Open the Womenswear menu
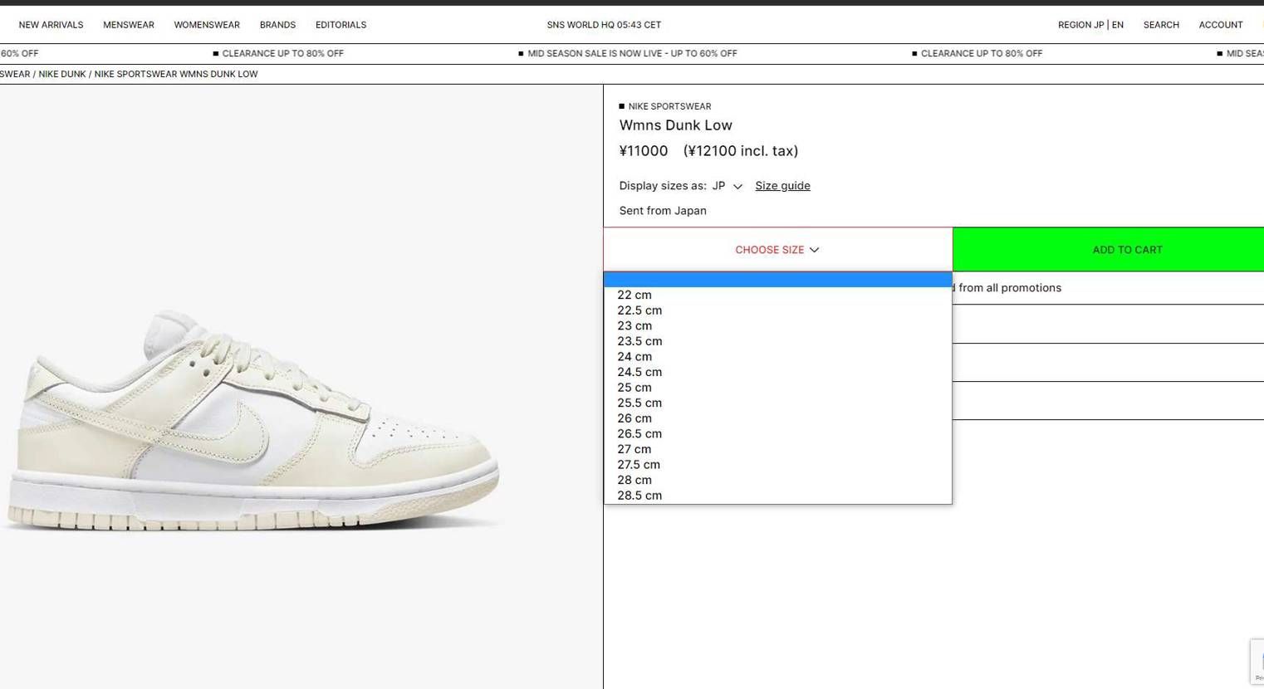 pyautogui.click(x=207, y=25)
